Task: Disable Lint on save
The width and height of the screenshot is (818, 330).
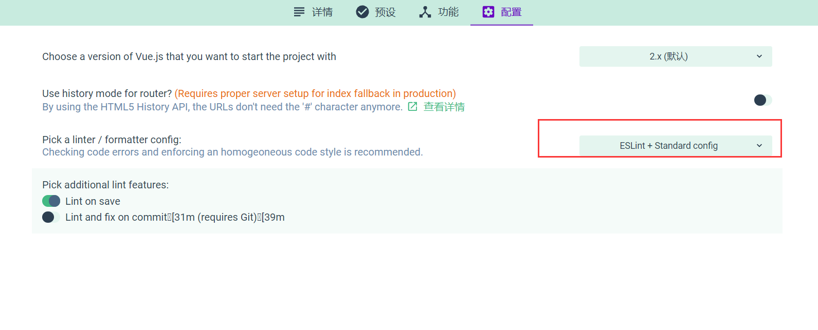Action: 51,201
